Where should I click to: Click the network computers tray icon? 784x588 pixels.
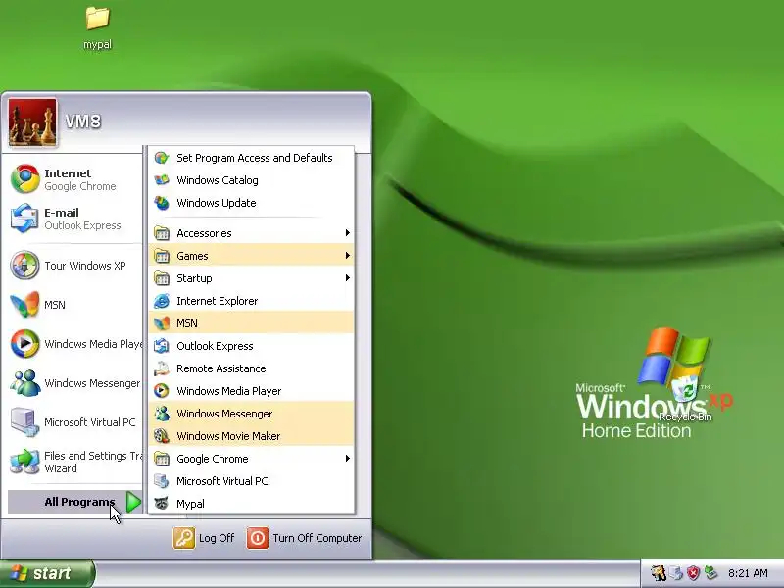pyautogui.click(x=710, y=573)
